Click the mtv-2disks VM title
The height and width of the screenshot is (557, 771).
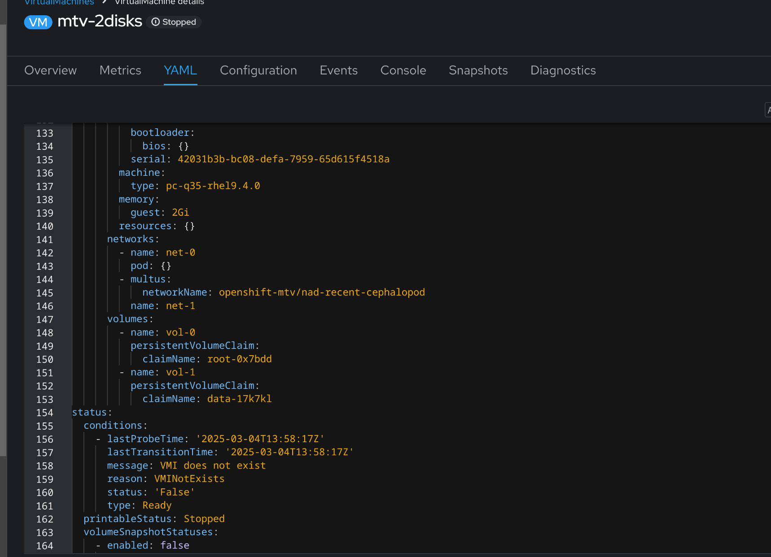100,21
